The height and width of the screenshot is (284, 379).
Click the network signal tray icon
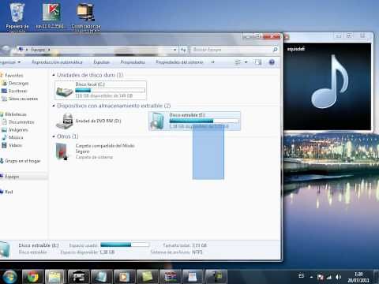329,277
